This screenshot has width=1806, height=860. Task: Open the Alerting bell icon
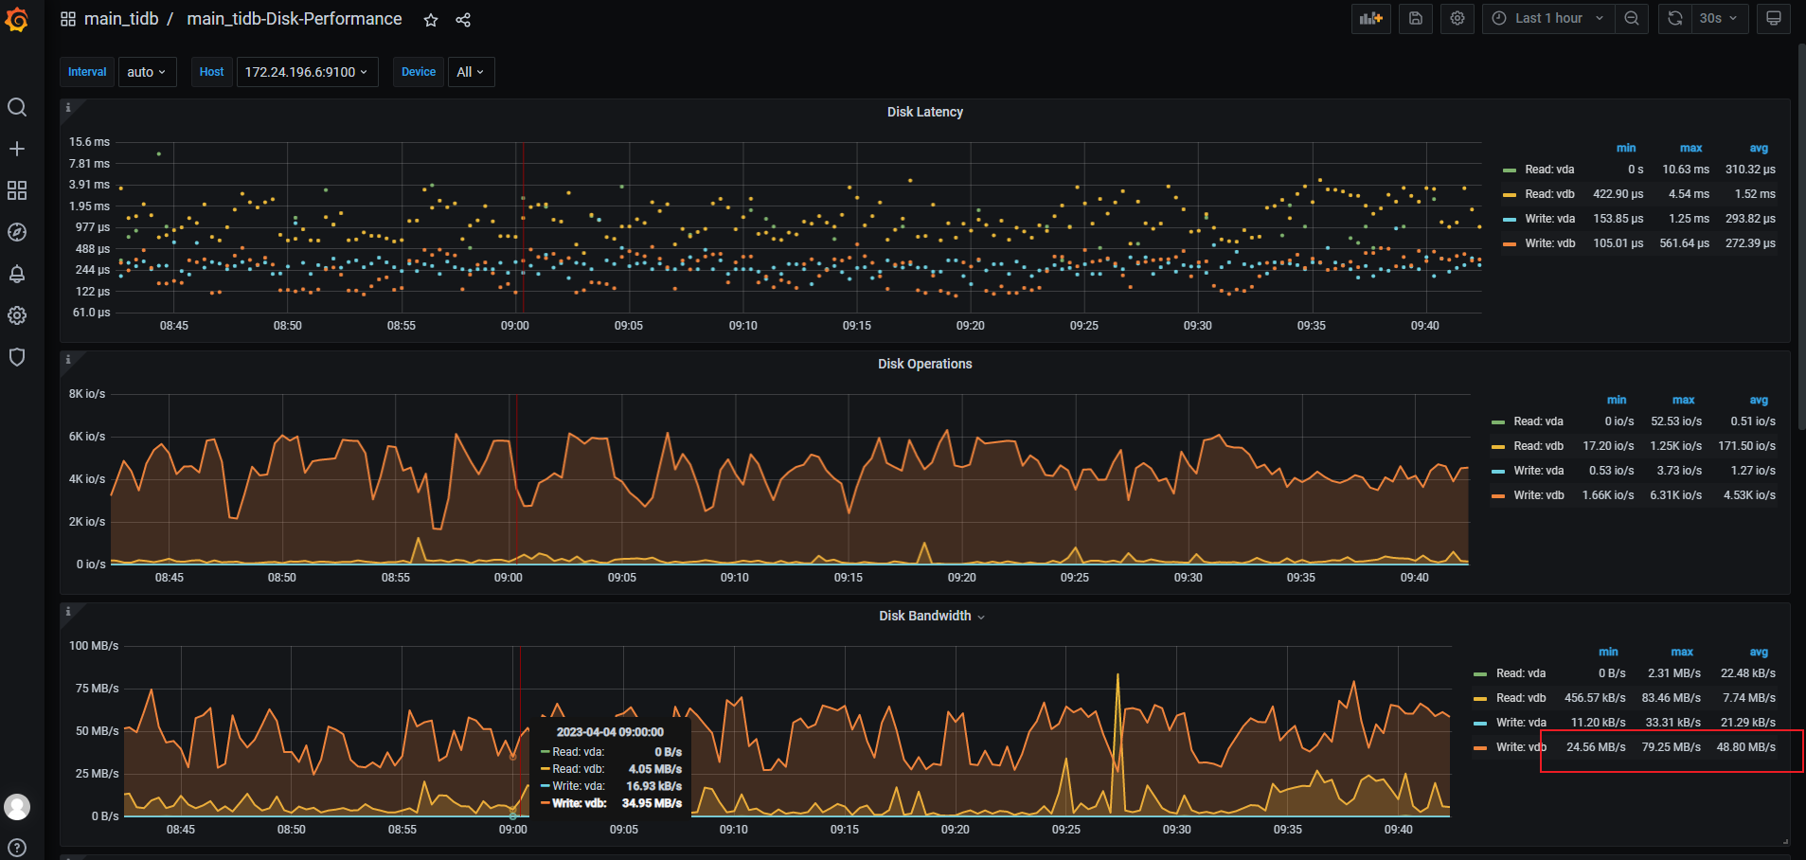17,274
